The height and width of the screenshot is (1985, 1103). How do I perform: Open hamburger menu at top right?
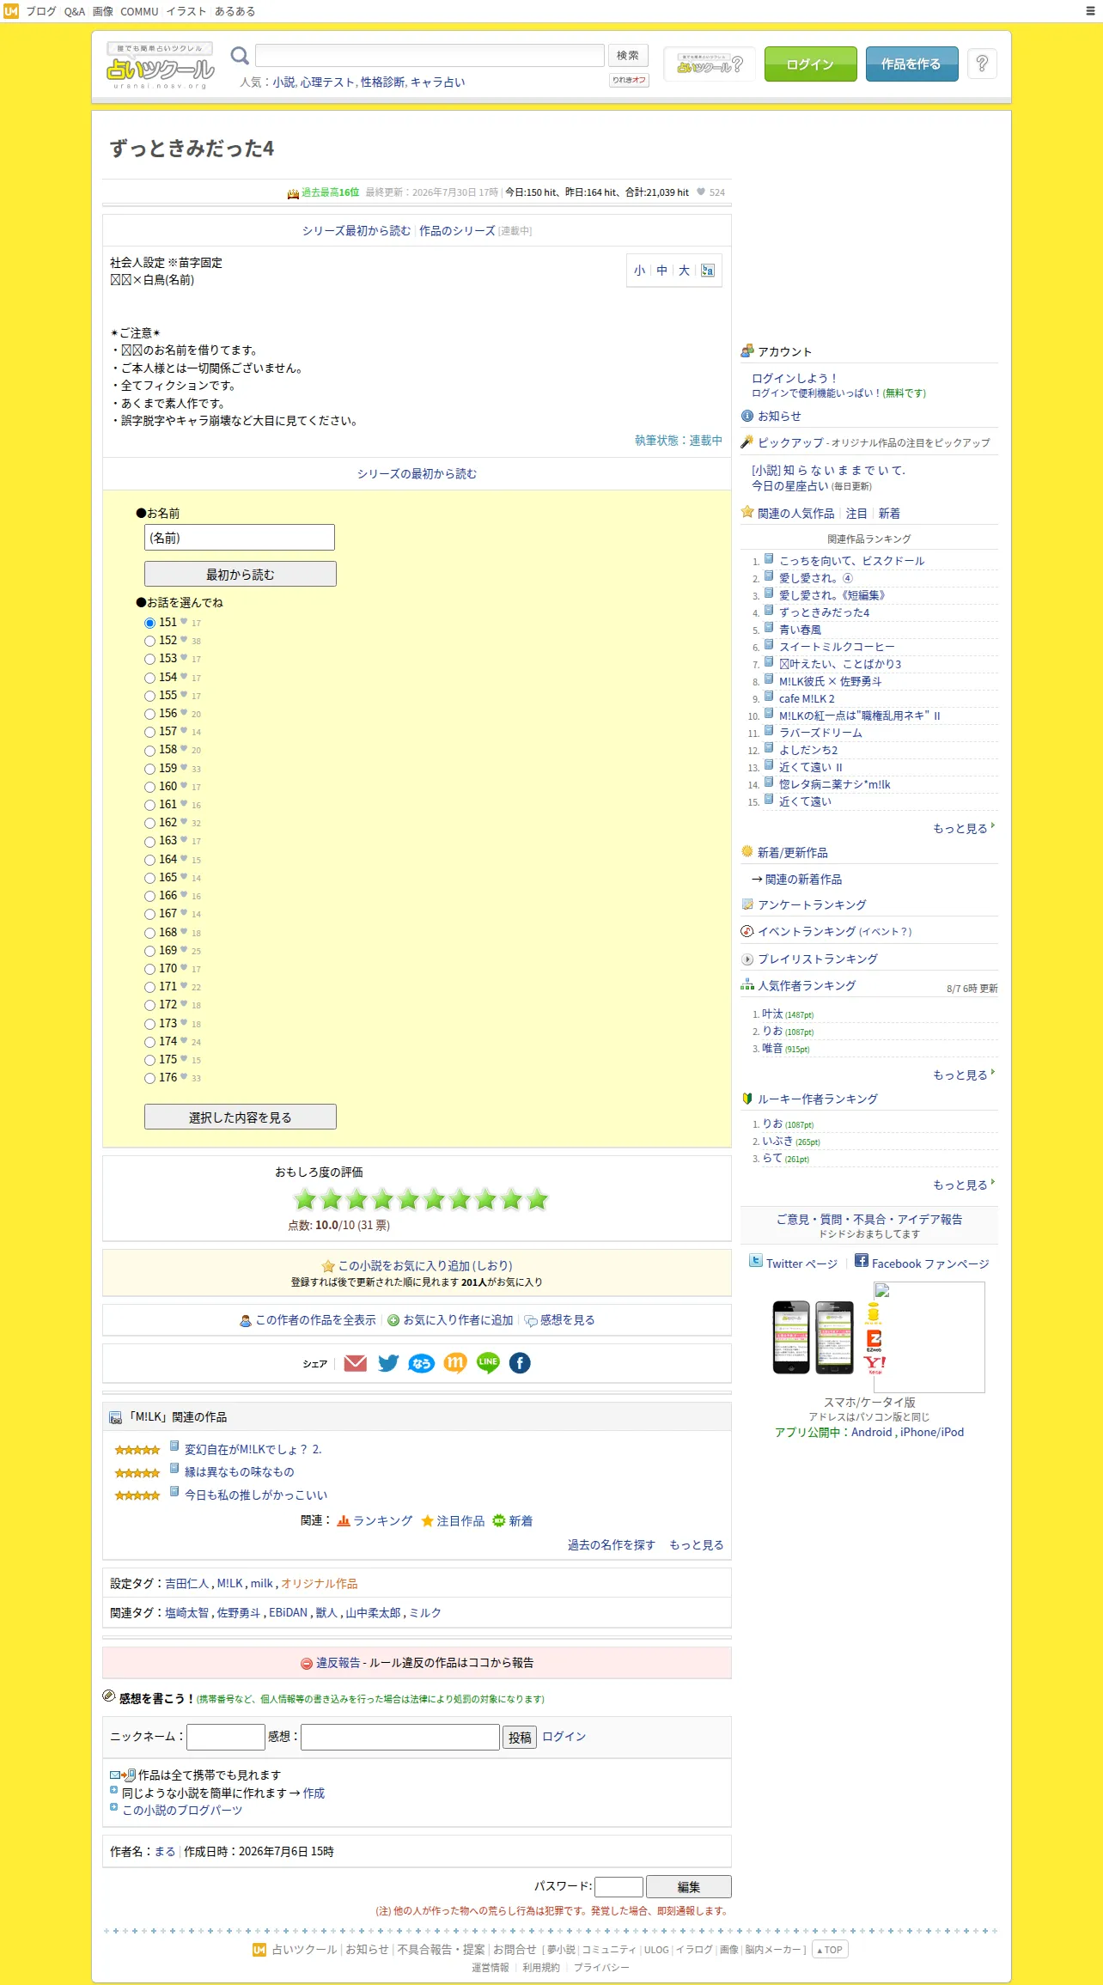pyautogui.click(x=1090, y=11)
